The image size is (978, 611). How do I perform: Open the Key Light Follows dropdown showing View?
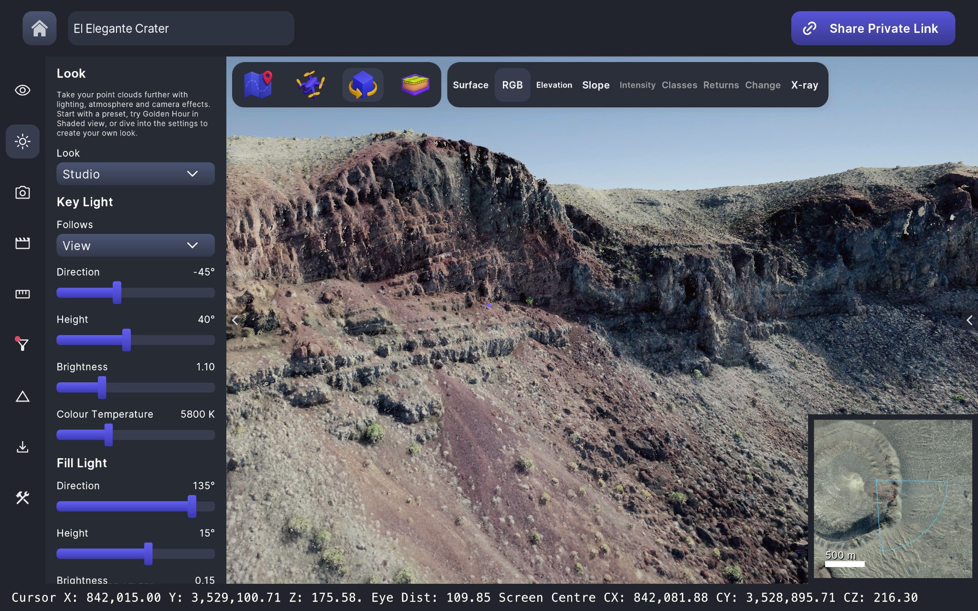(136, 245)
